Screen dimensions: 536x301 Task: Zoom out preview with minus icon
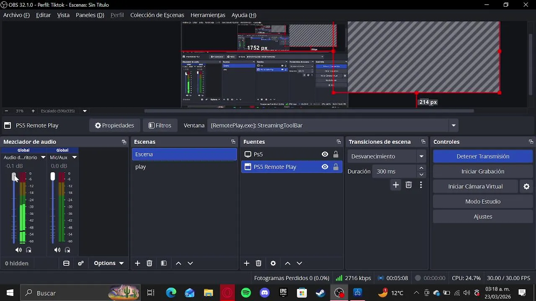[x=6, y=111]
